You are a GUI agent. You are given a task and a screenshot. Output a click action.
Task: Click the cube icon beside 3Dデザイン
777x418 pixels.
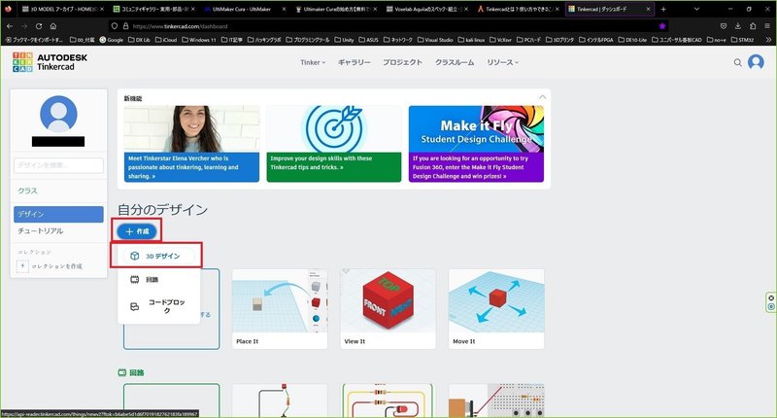134,256
